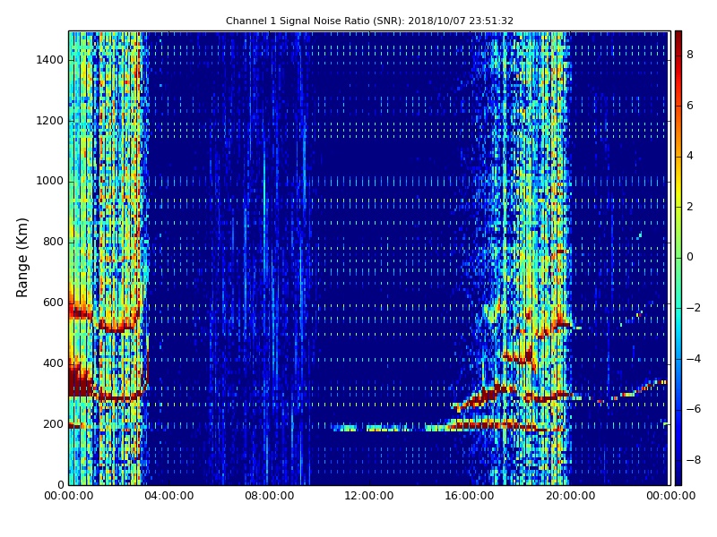Click the colorbar value 8 label
The image size is (717, 537).
click(690, 55)
